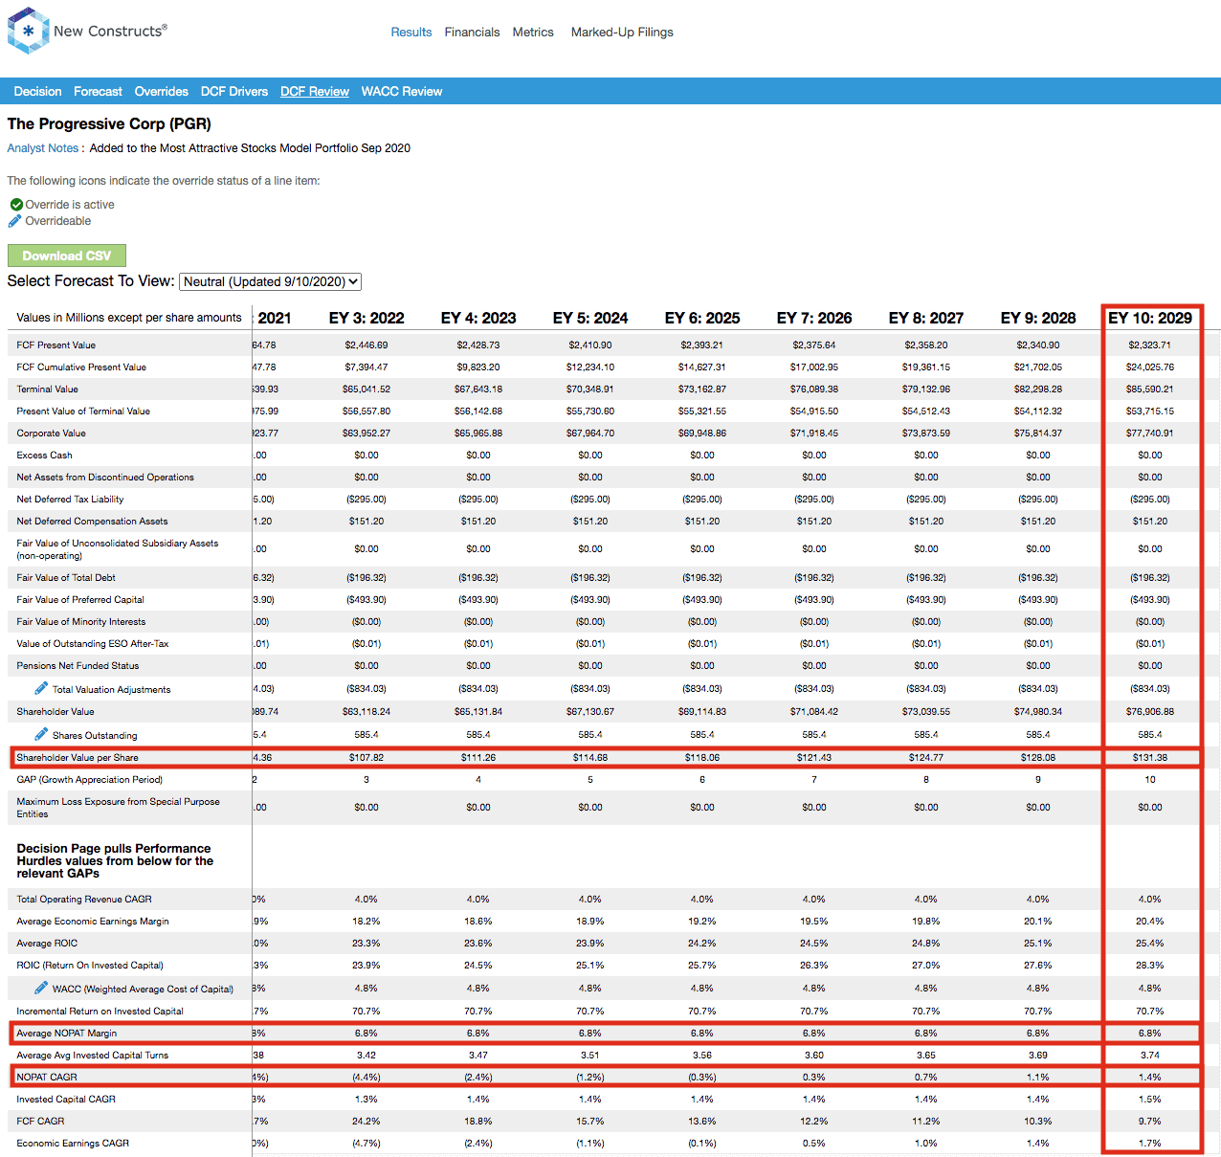Click the Fair Value of Total Debt label

[x=66, y=577]
